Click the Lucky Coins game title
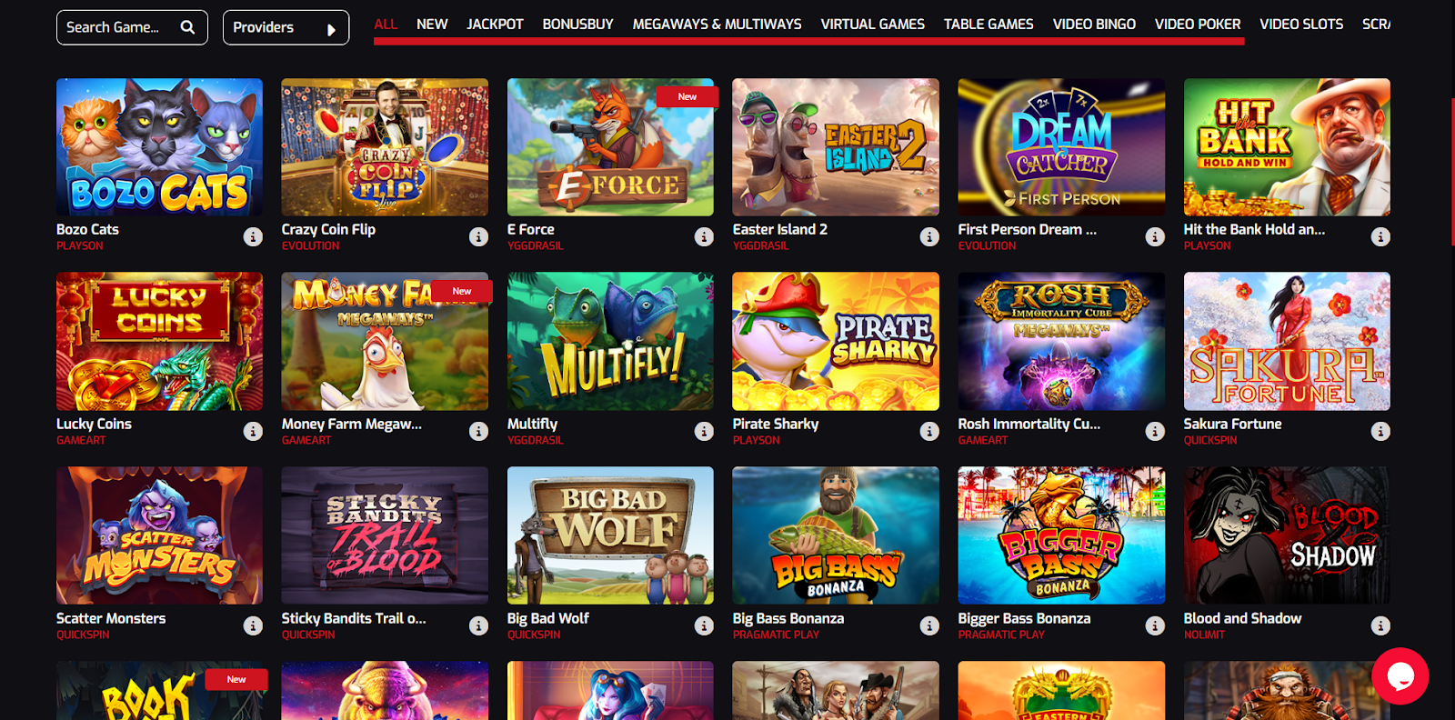 tap(94, 424)
